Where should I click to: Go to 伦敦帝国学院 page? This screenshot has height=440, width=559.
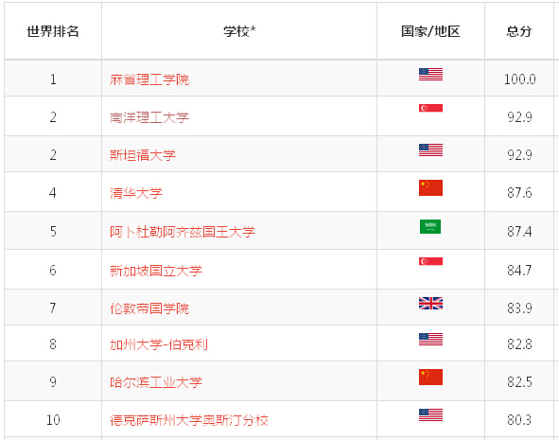click(149, 308)
